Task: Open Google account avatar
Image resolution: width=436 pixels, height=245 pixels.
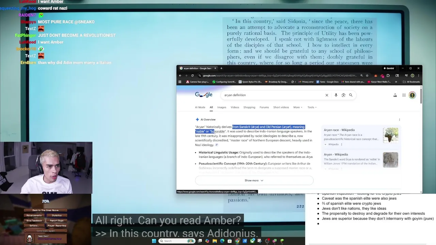Action: (412, 95)
